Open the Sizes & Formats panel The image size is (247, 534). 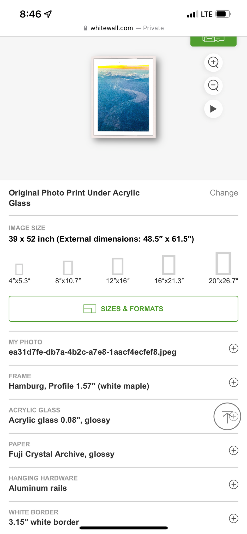tap(123, 309)
